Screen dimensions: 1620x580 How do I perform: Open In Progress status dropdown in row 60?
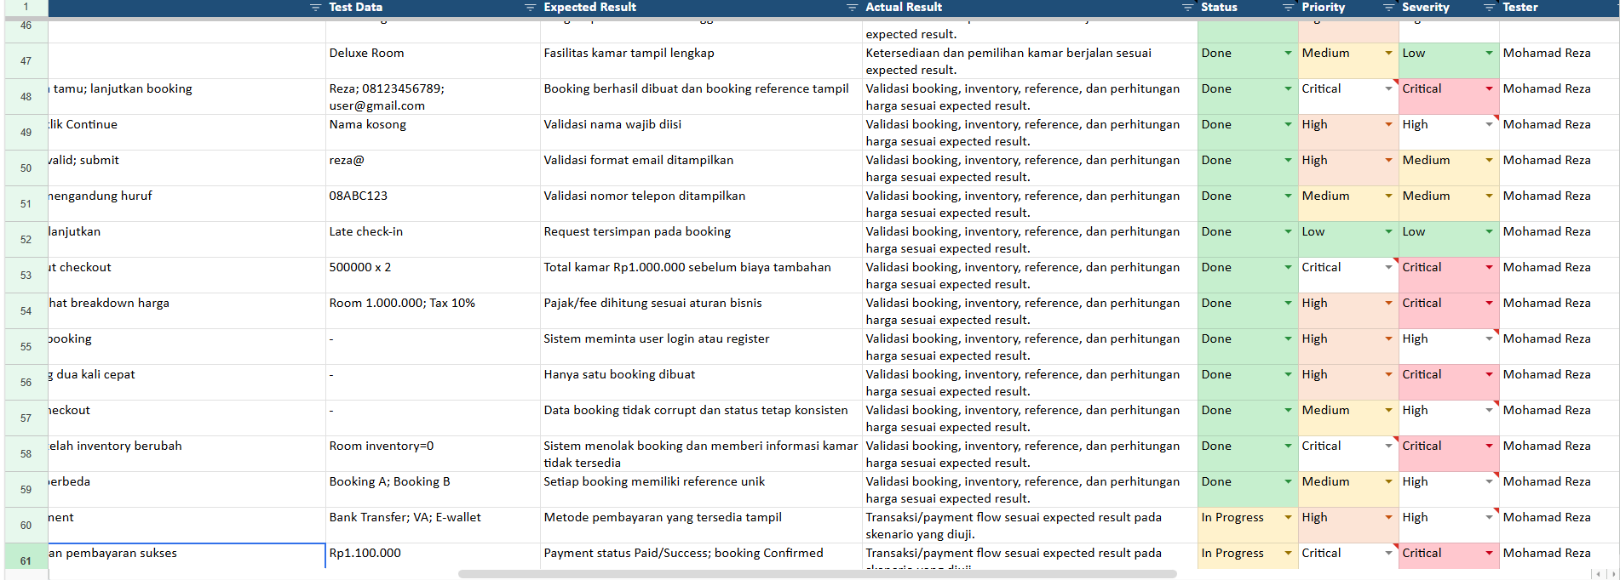pos(1288,517)
